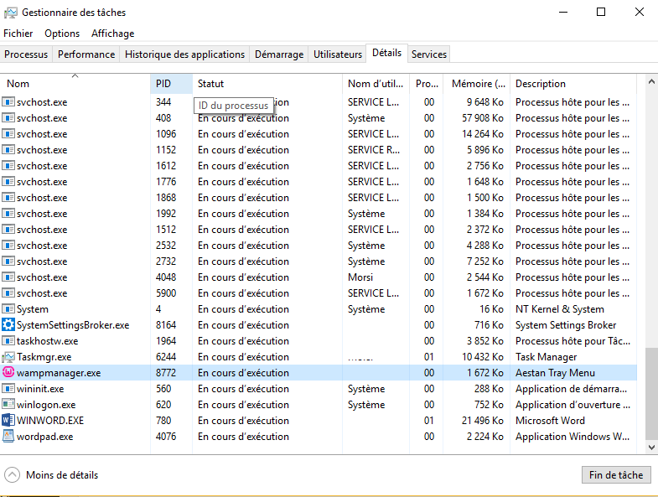The width and height of the screenshot is (658, 497).
Task: Click the Aestan Tray Menu description
Action: pyautogui.click(x=555, y=373)
